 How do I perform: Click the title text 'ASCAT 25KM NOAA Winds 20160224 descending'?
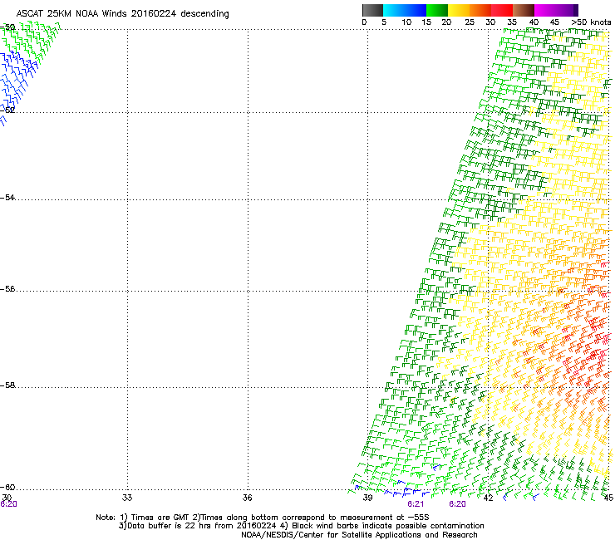click(x=122, y=13)
